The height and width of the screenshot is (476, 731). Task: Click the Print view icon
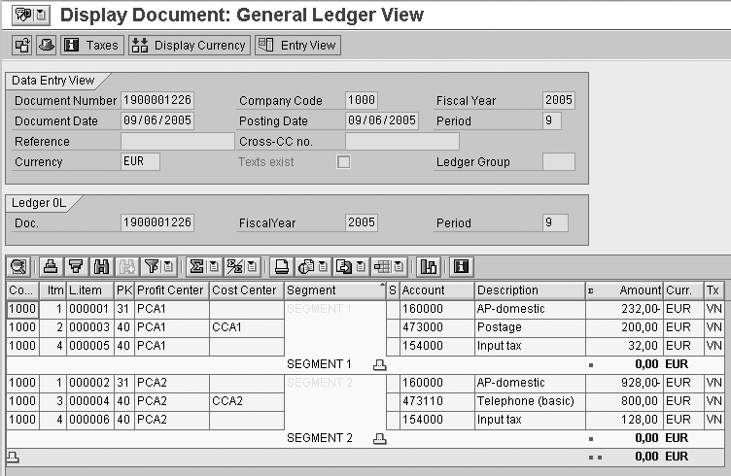[281, 266]
